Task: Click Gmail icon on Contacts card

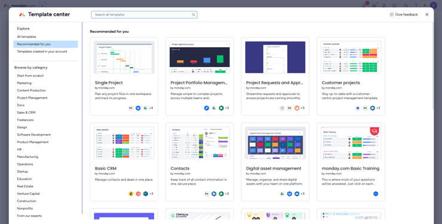Action: point(207,194)
